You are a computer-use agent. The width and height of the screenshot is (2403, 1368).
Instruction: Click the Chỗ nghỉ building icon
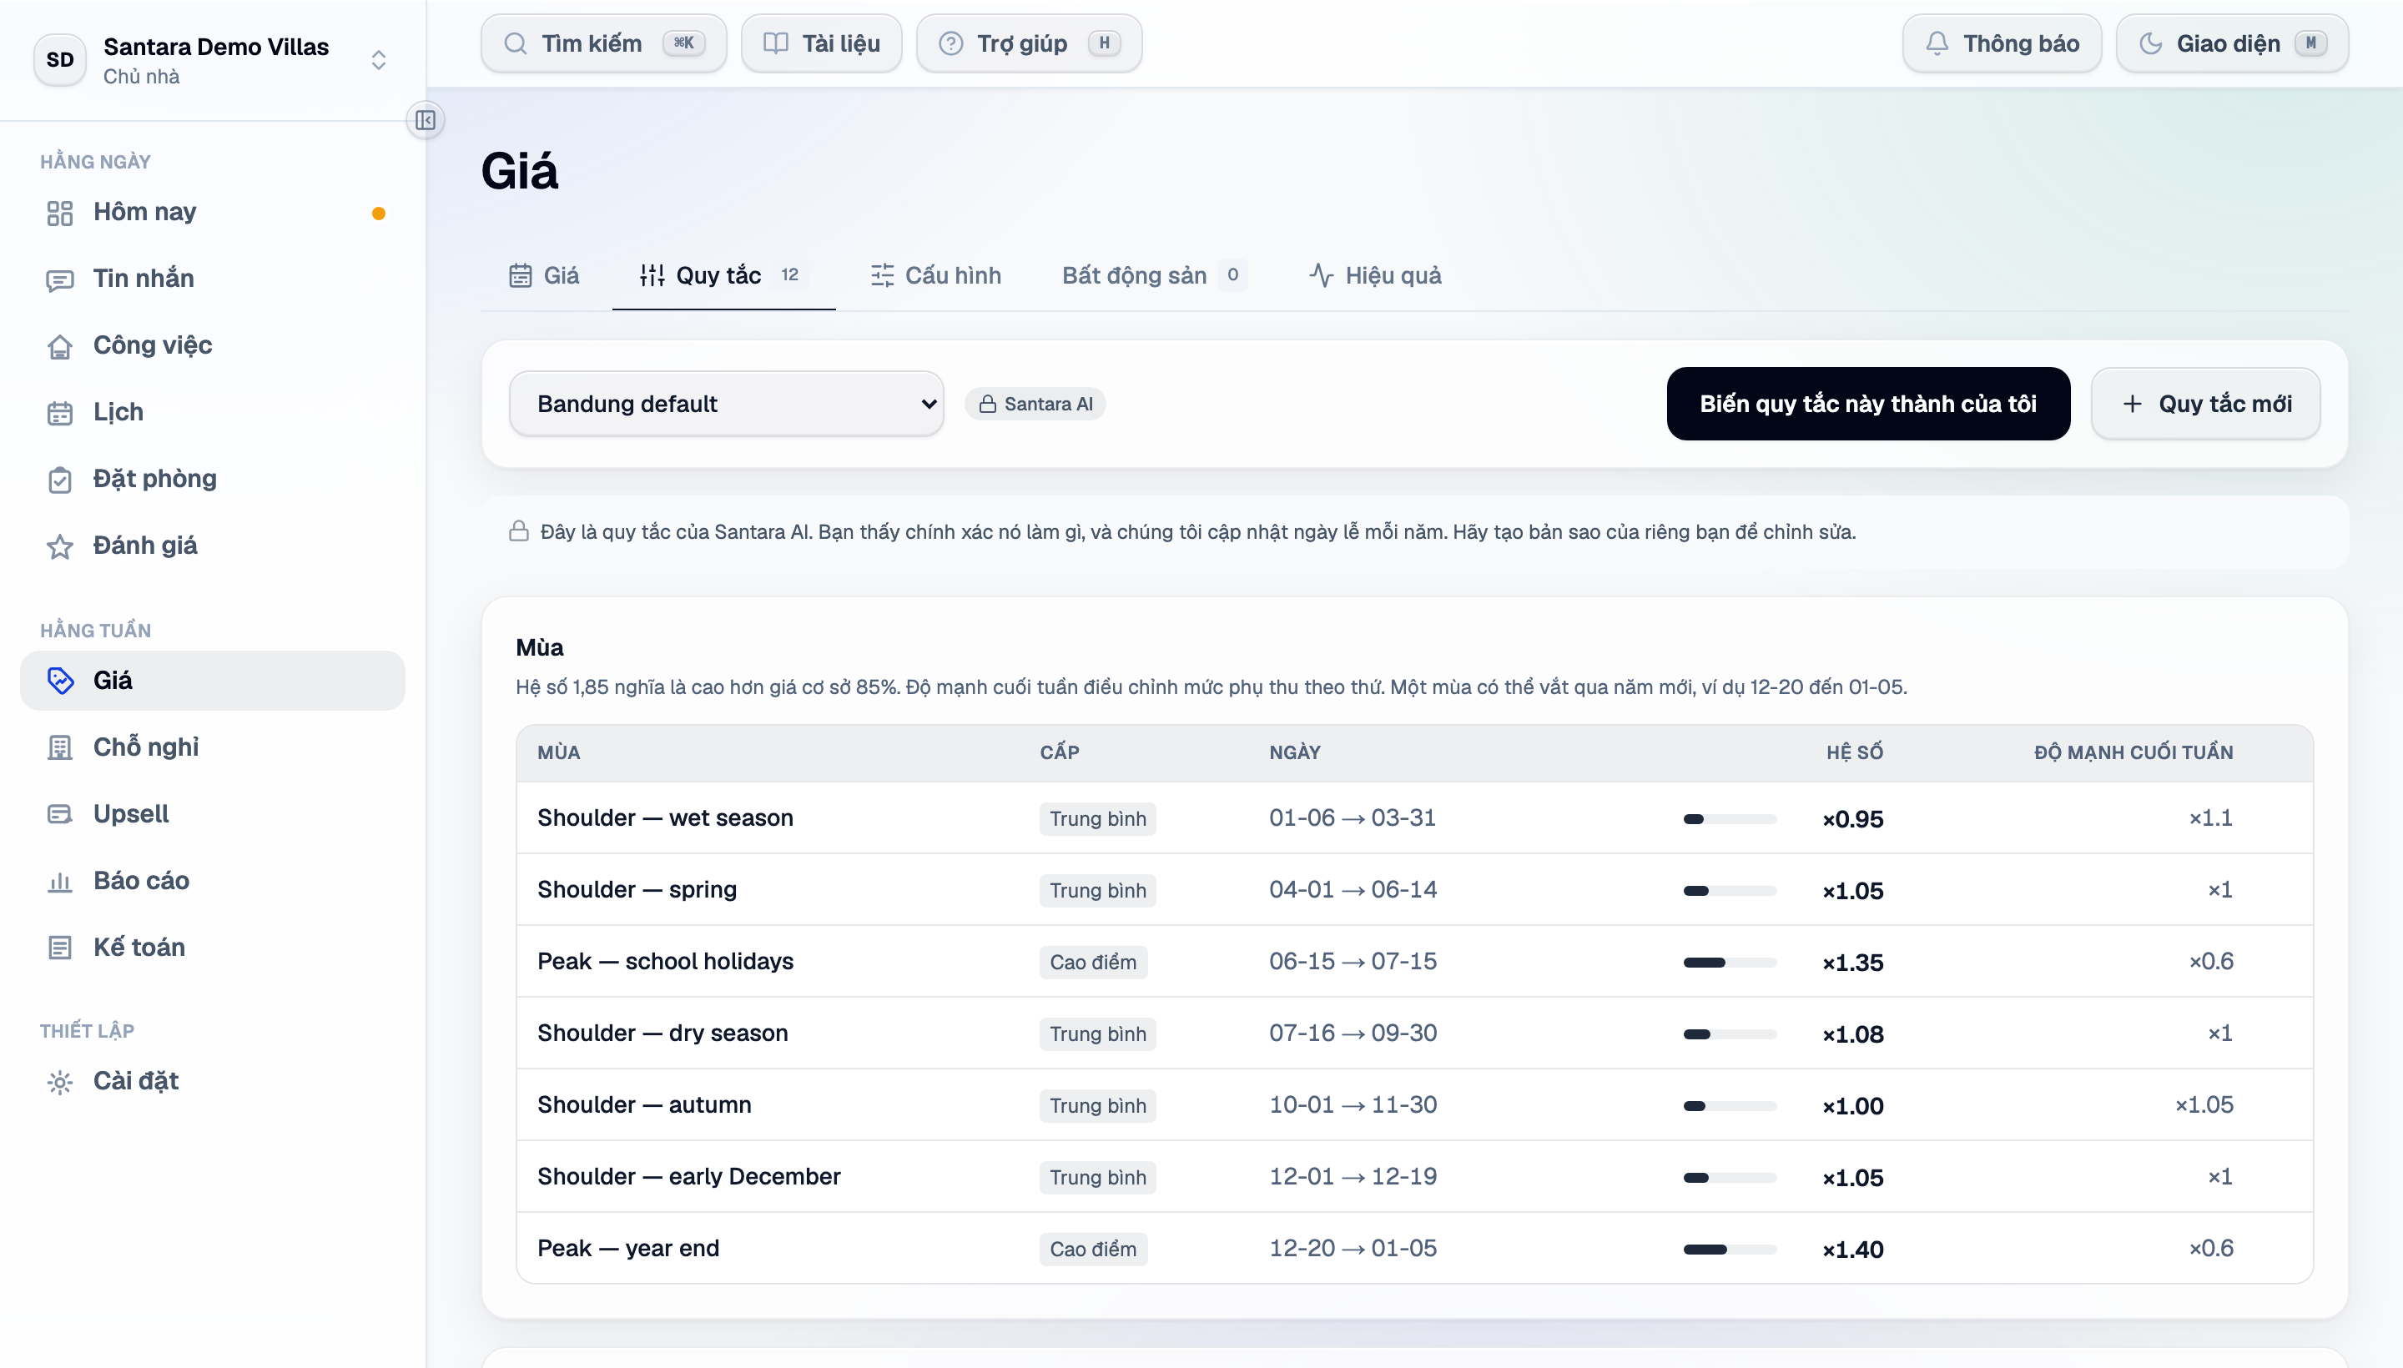[59, 748]
